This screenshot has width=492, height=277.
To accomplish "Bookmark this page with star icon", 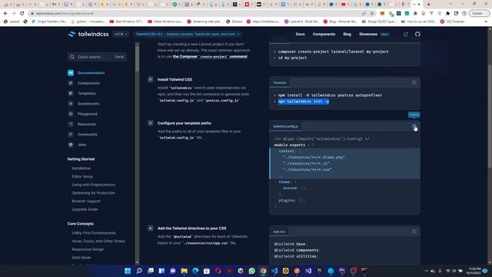I will click(x=372, y=14).
